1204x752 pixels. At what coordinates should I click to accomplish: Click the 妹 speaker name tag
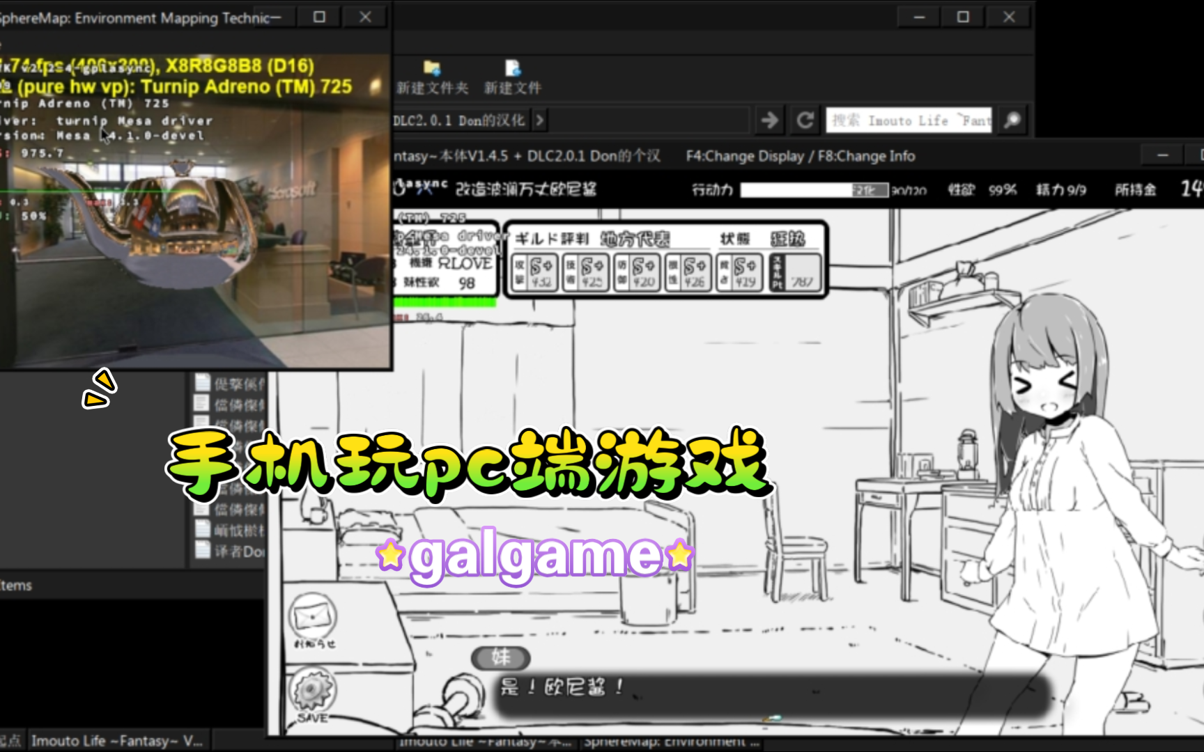(x=501, y=657)
